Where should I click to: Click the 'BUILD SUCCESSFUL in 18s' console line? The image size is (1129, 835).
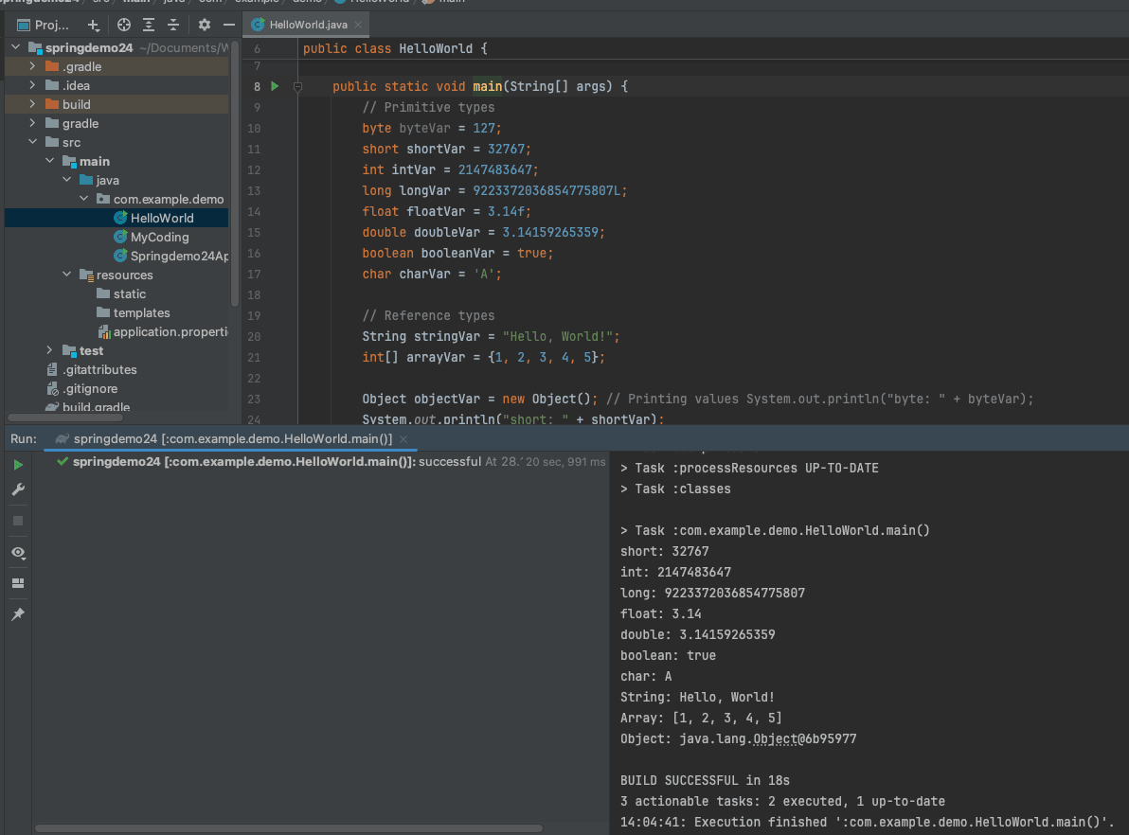705,780
